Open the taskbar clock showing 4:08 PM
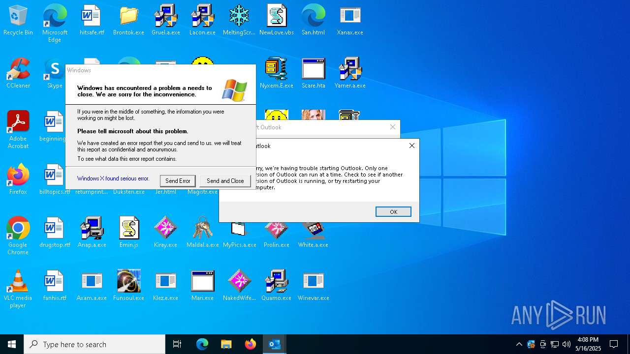 point(588,344)
